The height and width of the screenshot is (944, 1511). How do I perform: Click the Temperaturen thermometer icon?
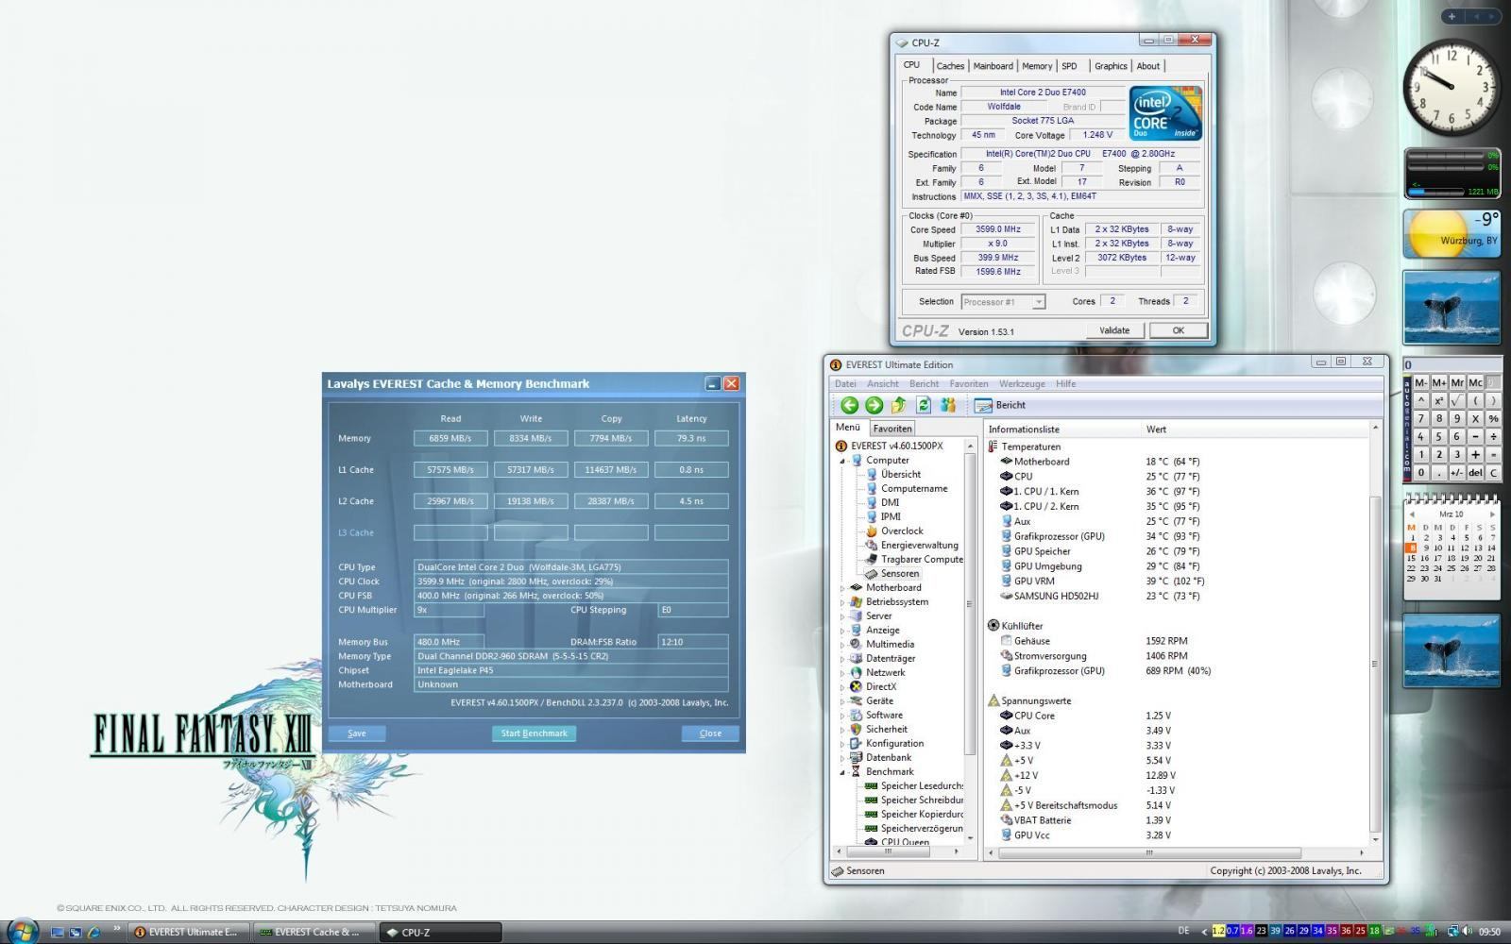point(993,447)
